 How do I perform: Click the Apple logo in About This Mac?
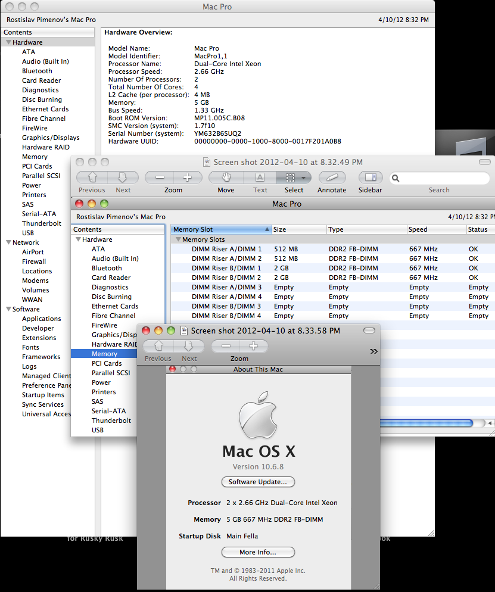[258, 415]
